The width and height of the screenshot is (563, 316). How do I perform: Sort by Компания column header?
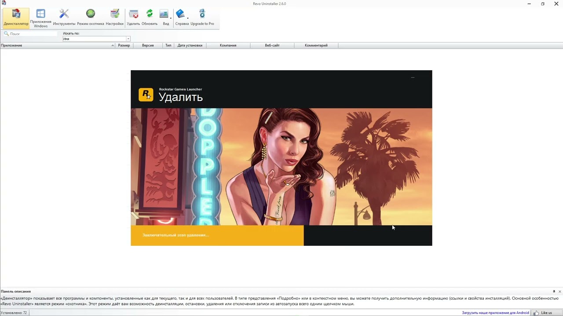tap(228, 45)
